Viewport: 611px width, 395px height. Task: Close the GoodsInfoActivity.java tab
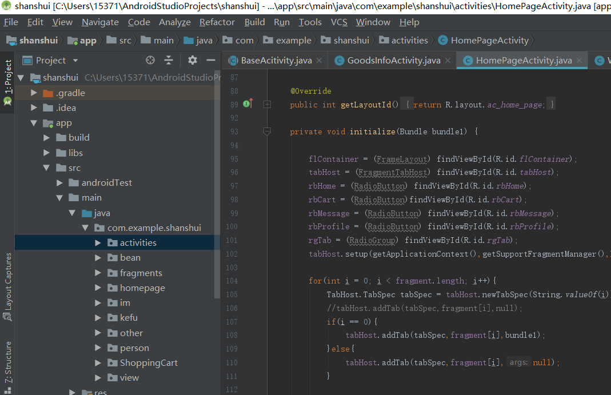click(x=448, y=61)
